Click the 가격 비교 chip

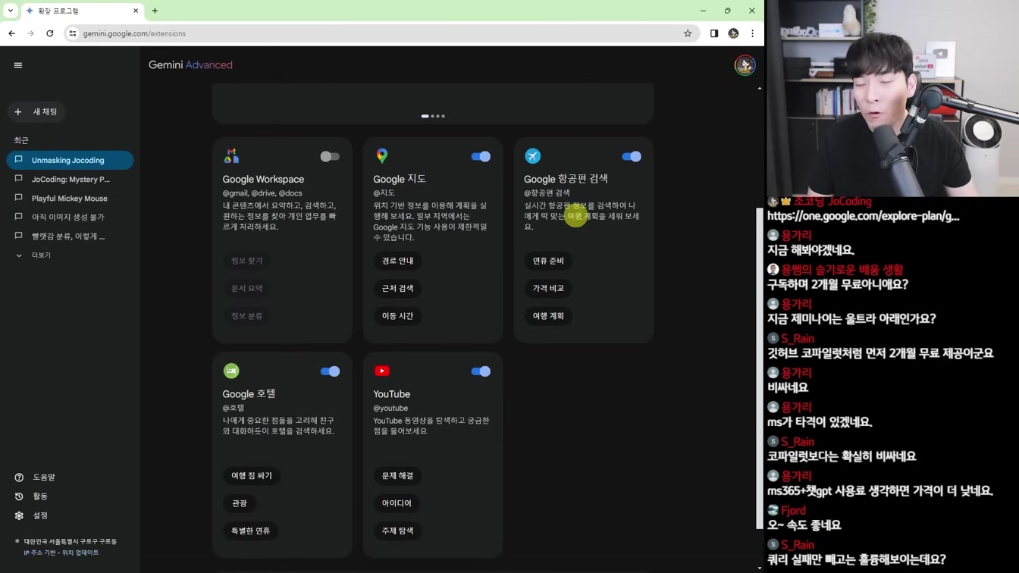tap(548, 288)
